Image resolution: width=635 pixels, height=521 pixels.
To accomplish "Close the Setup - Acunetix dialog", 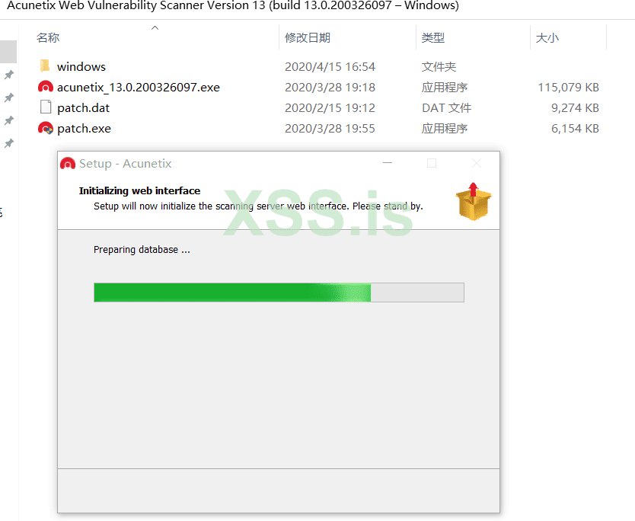I will coord(477,163).
